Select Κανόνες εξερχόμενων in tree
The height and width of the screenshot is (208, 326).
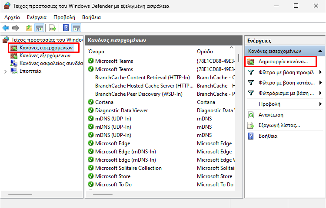coord(45,55)
